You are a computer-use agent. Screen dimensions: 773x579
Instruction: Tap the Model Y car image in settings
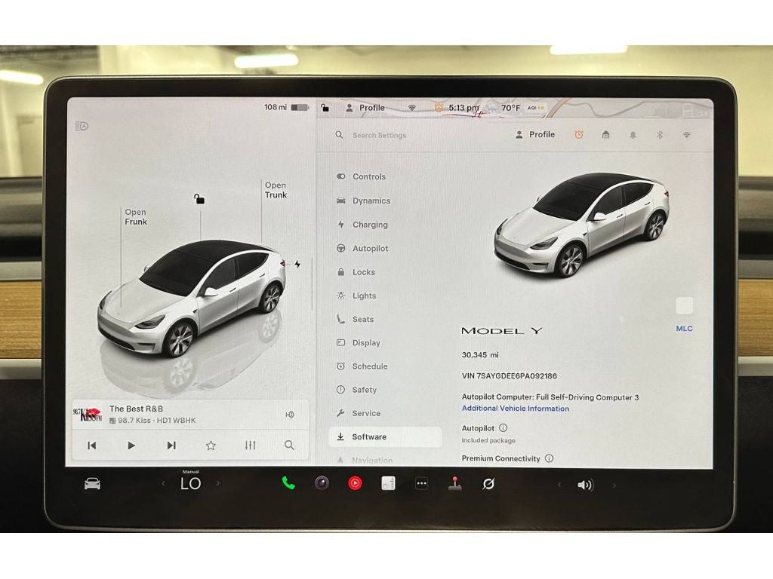[x=582, y=225]
